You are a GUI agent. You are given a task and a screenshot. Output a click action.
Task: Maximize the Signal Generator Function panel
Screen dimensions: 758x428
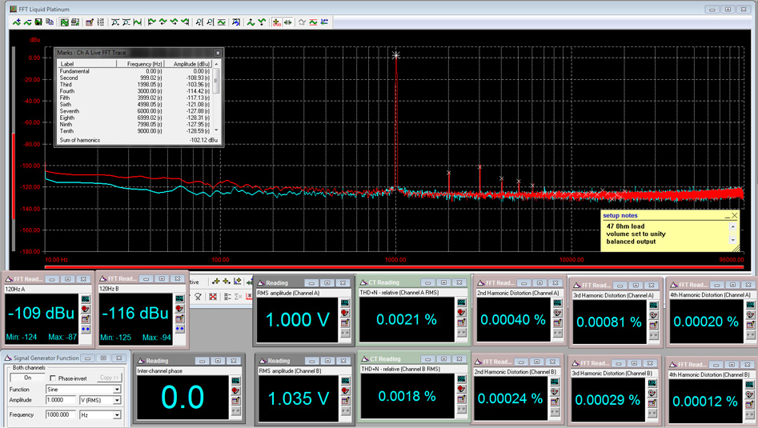[x=103, y=358]
